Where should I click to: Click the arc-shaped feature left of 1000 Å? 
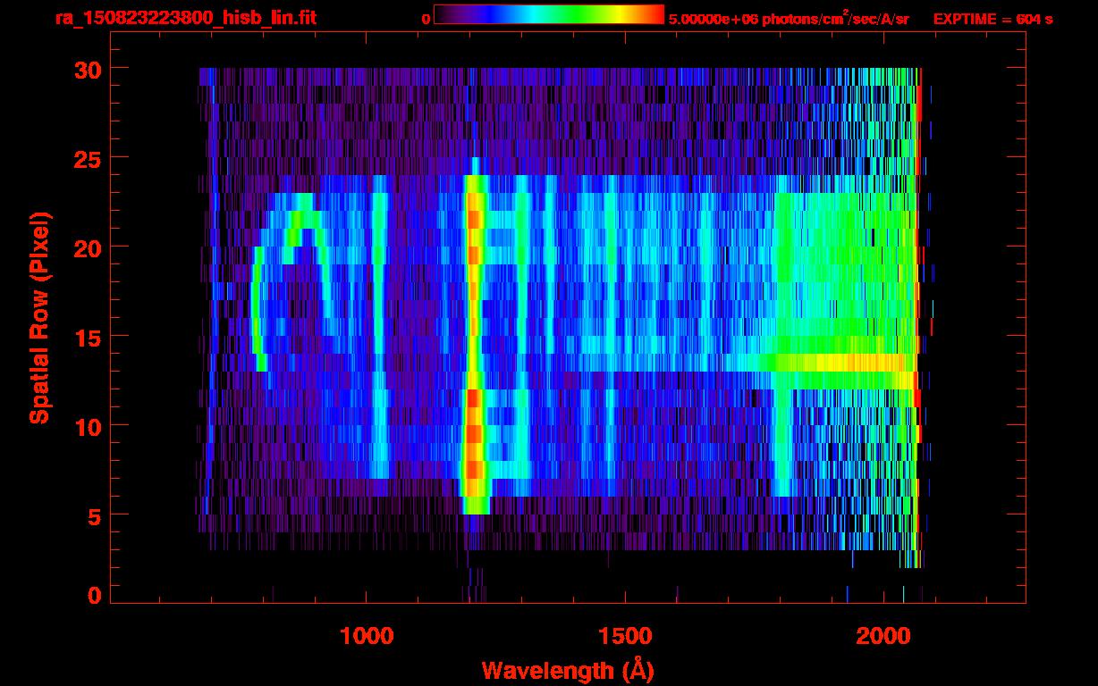point(259,295)
